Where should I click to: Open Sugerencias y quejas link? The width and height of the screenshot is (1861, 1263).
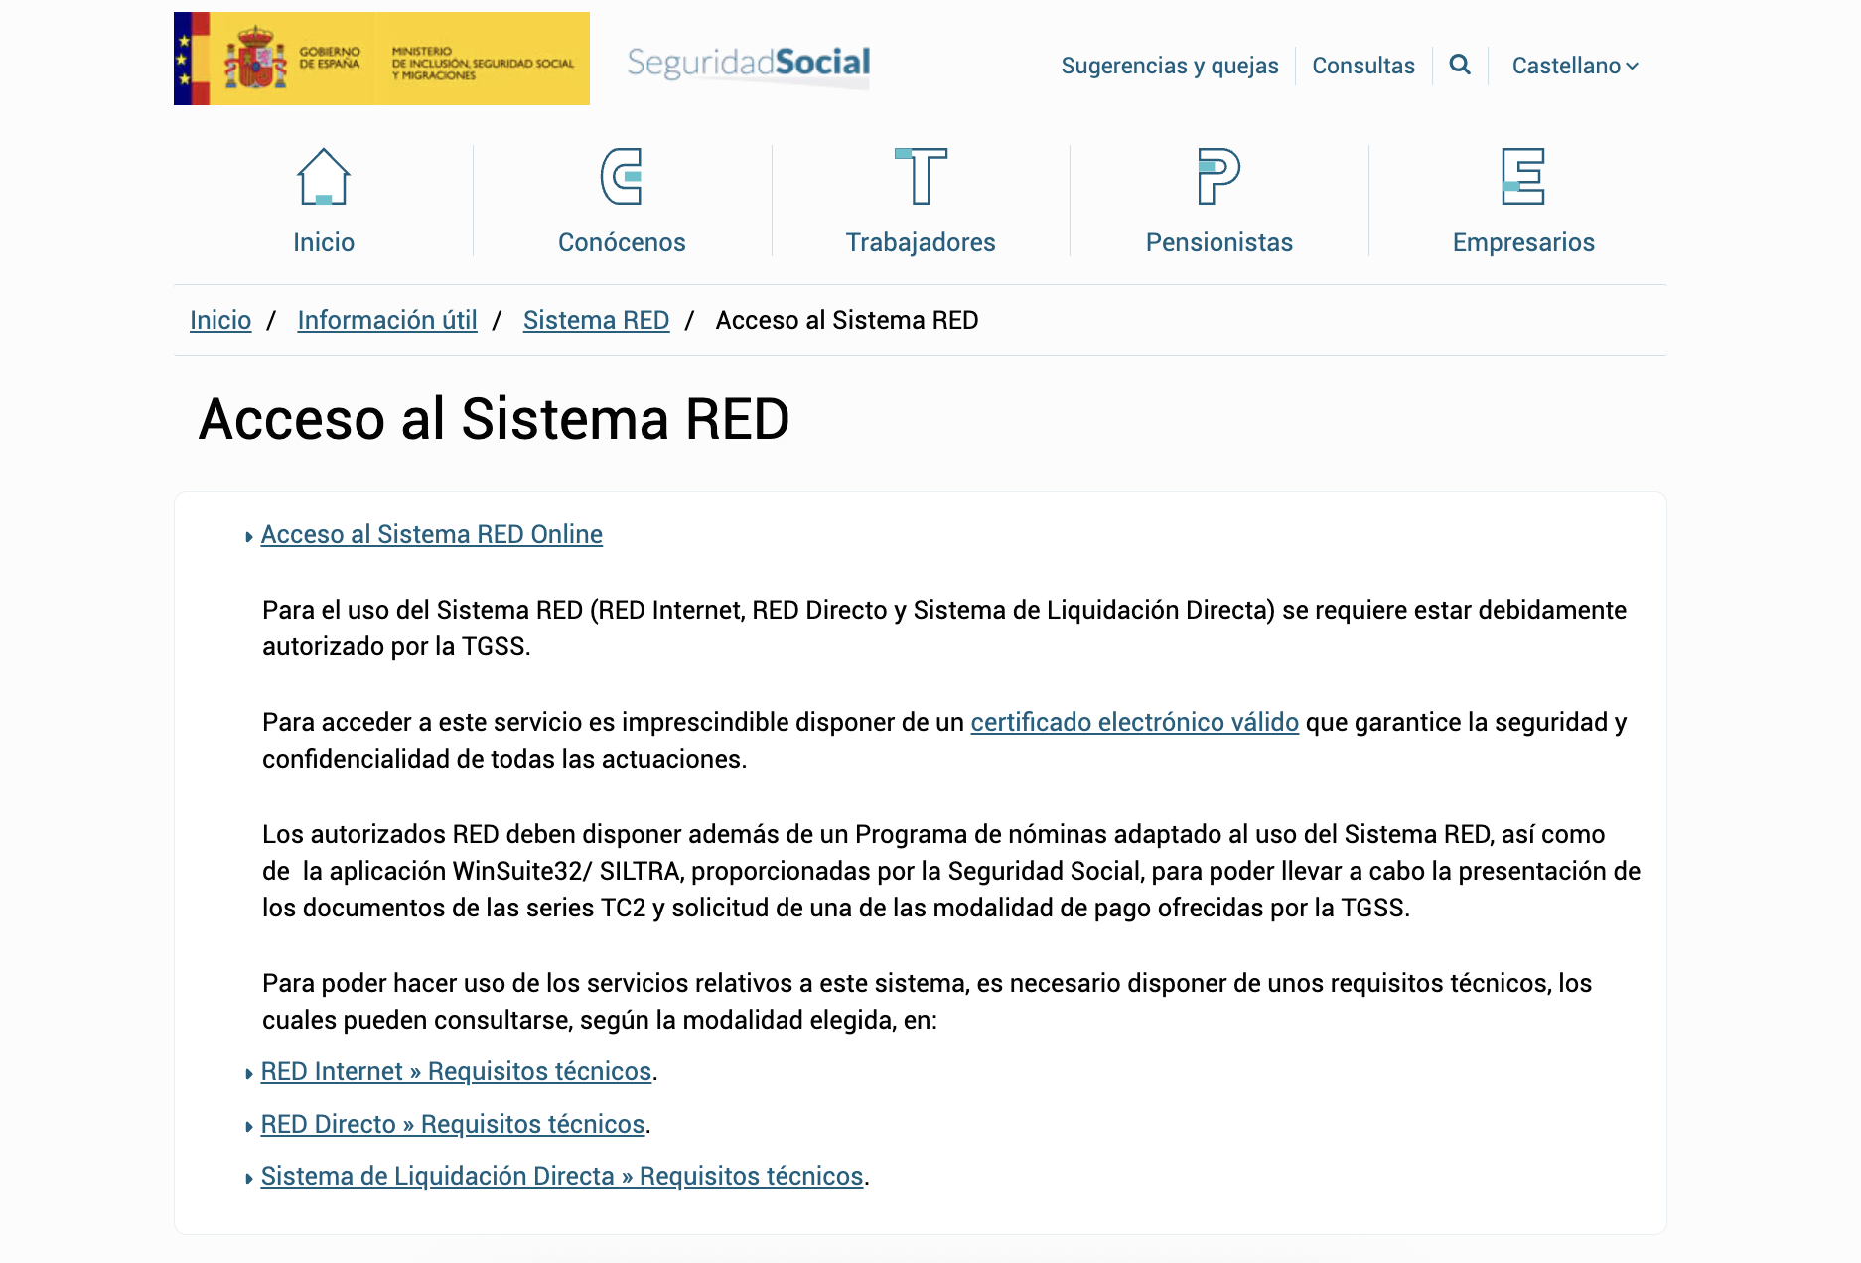1170,66
